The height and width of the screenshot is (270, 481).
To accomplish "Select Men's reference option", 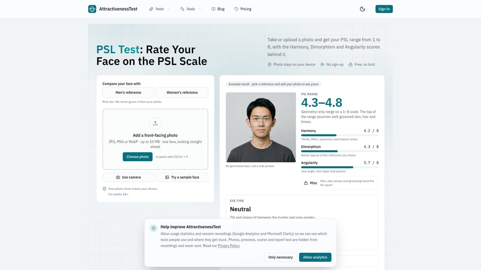I will (x=128, y=93).
